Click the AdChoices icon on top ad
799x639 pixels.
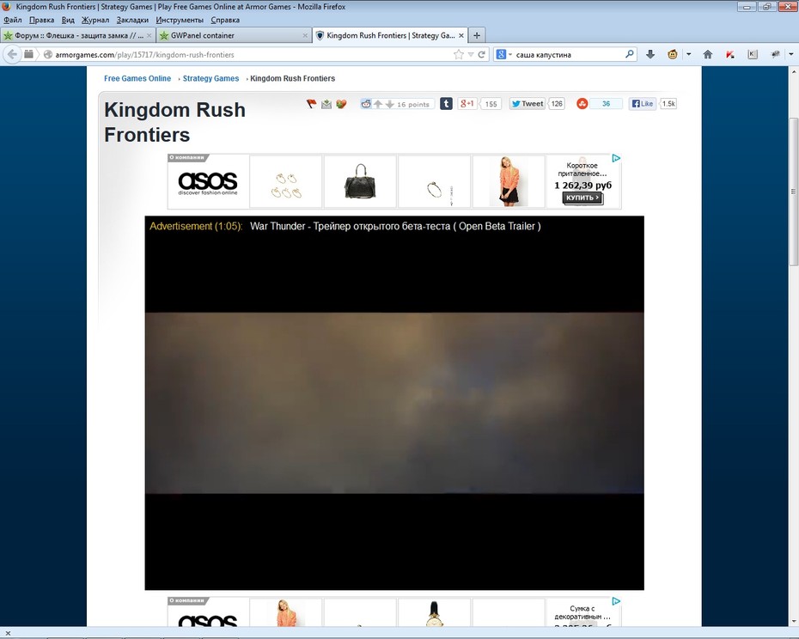[x=616, y=159]
